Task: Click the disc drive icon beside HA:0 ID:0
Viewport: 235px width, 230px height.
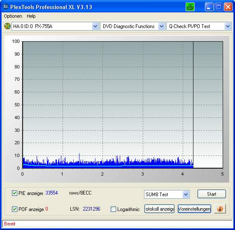Action: [x=7, y=26]
